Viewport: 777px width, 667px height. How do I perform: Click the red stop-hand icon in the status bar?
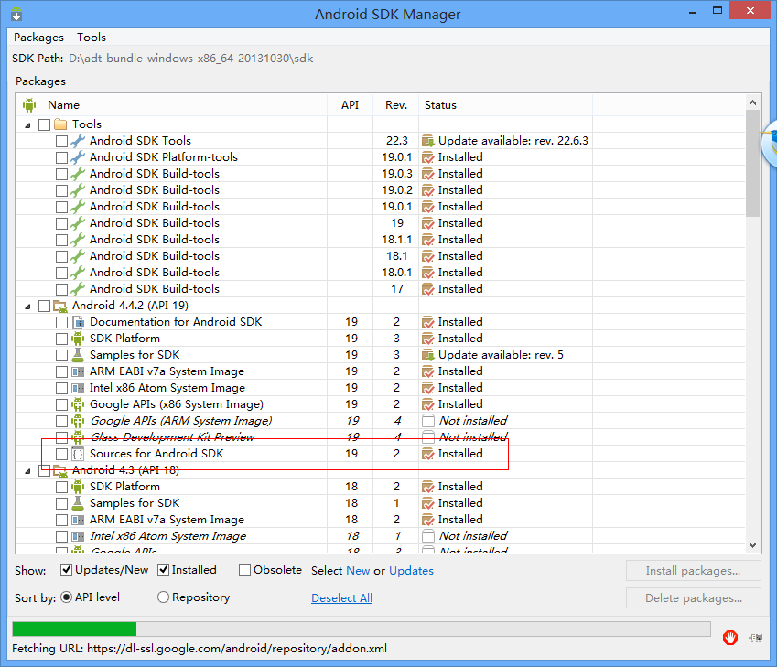pyautogui.click(x=730, y=638)
